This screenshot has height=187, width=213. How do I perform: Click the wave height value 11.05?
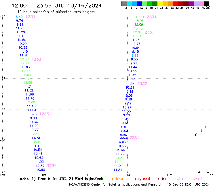(x=39, y=162)
